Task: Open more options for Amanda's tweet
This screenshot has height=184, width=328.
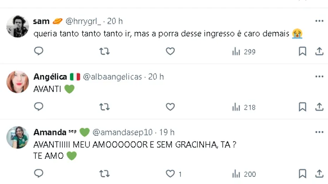Action: point(319,132)
